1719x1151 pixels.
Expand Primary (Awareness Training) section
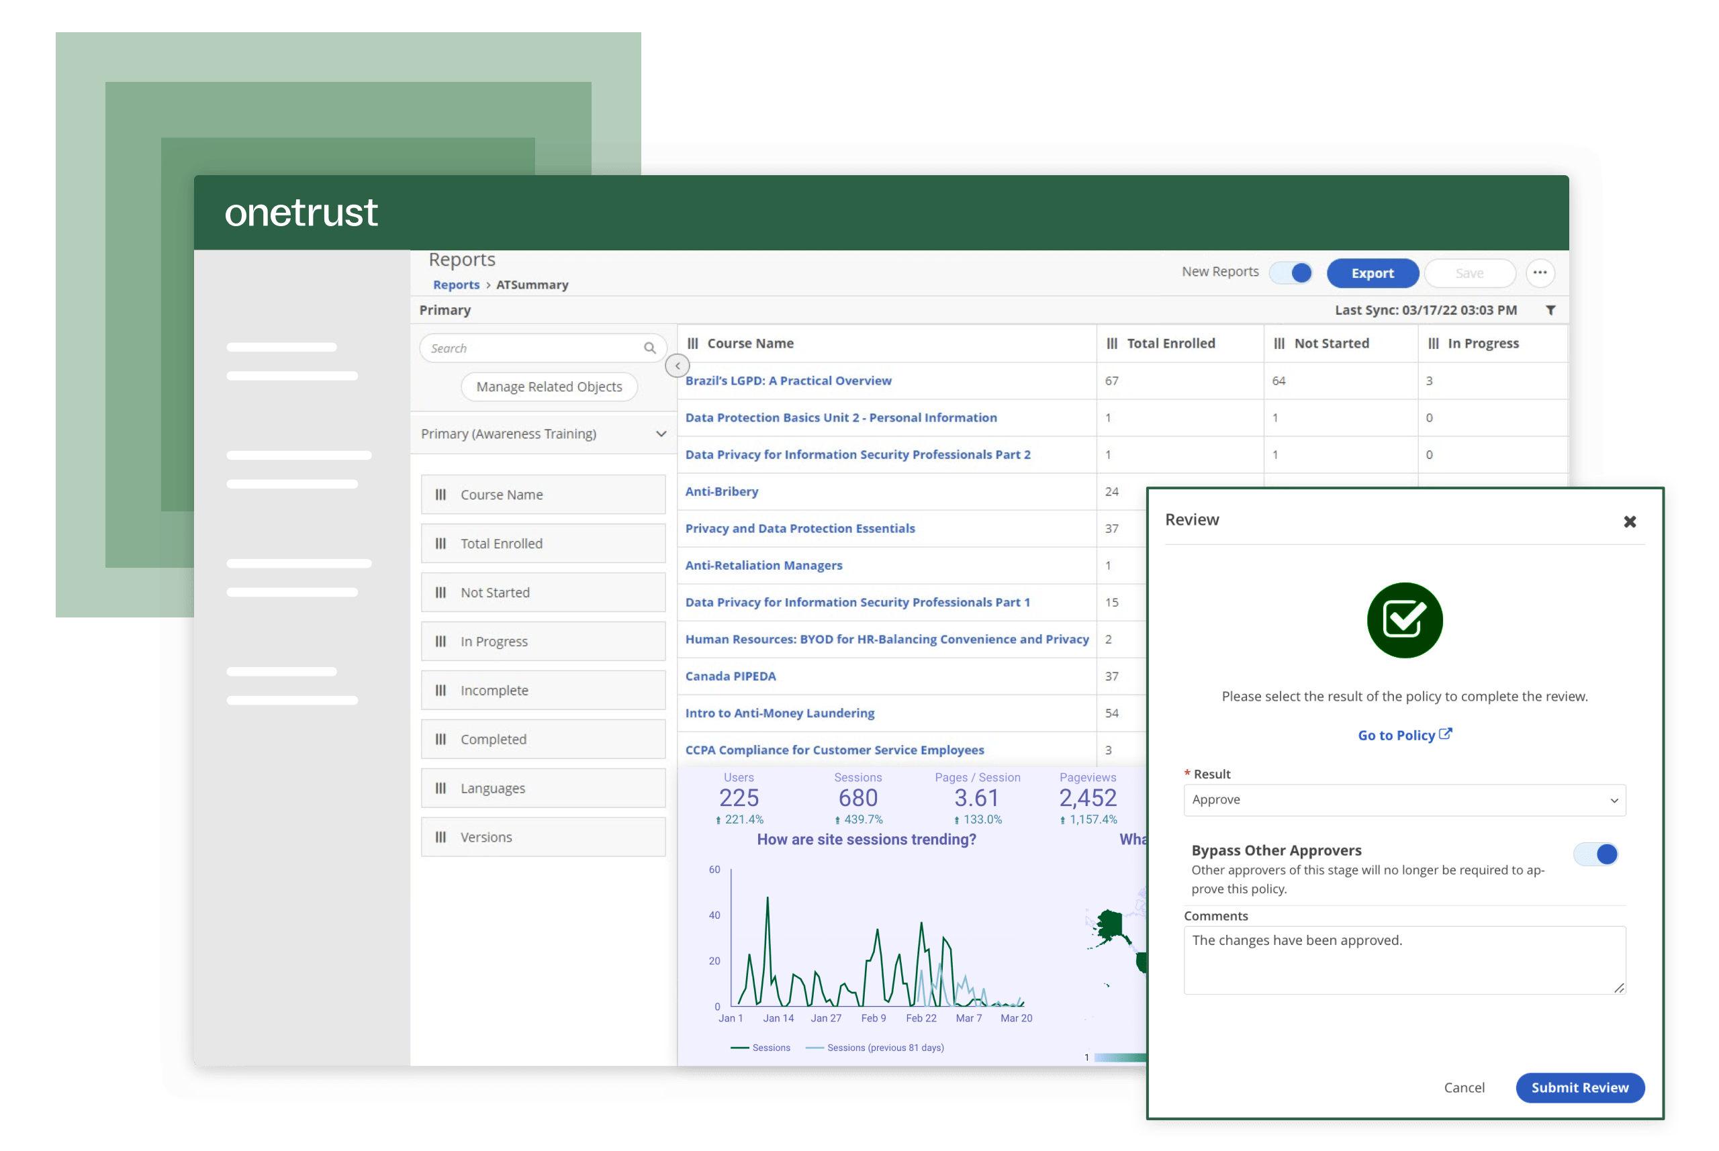tap(543, 434)
